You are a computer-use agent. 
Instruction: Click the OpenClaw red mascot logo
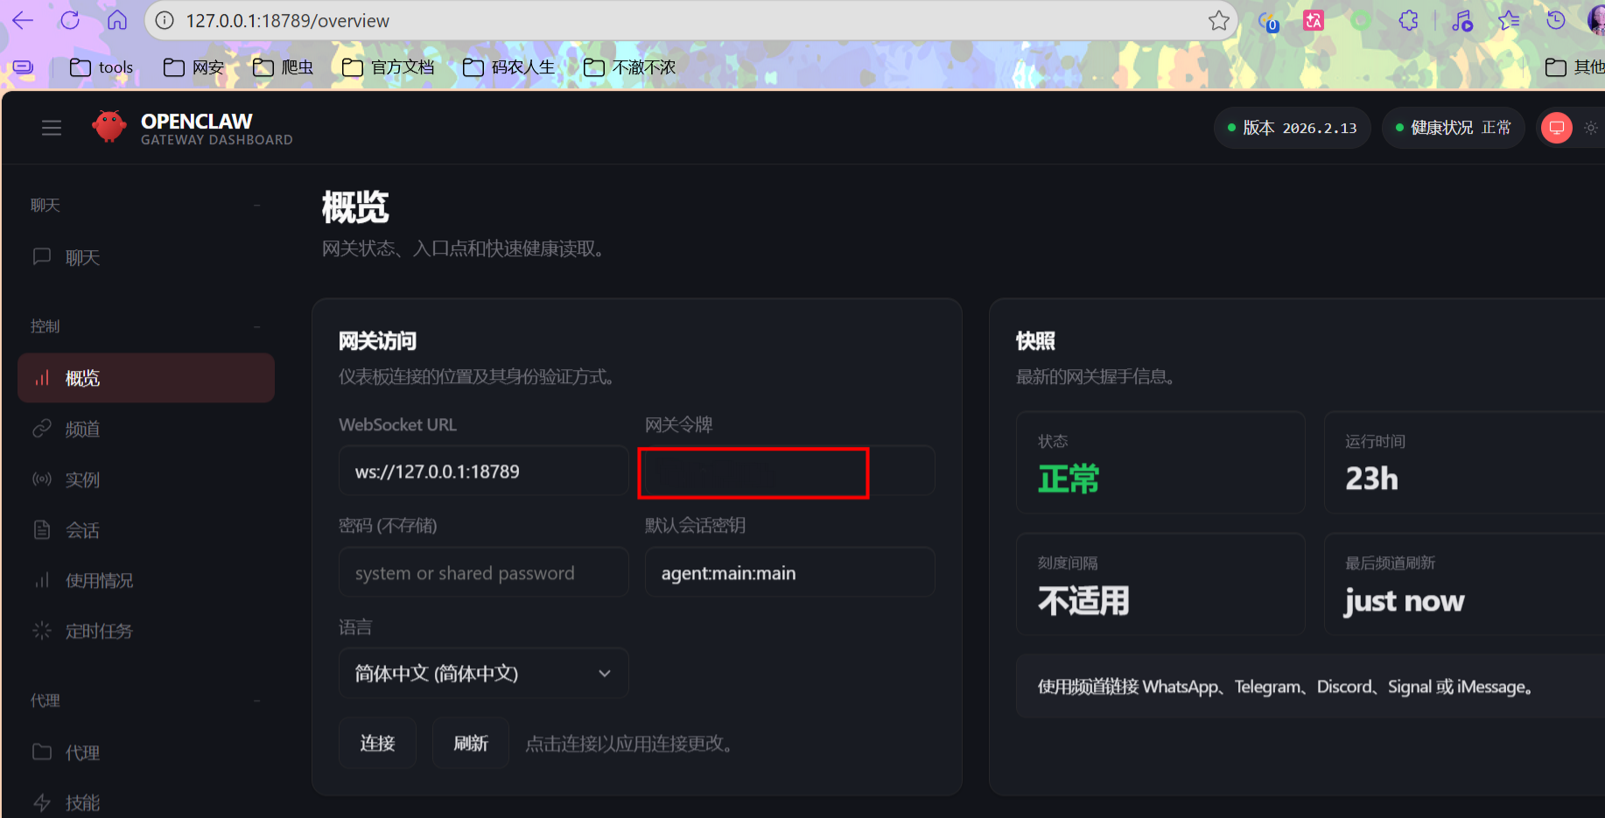point(109,127)
